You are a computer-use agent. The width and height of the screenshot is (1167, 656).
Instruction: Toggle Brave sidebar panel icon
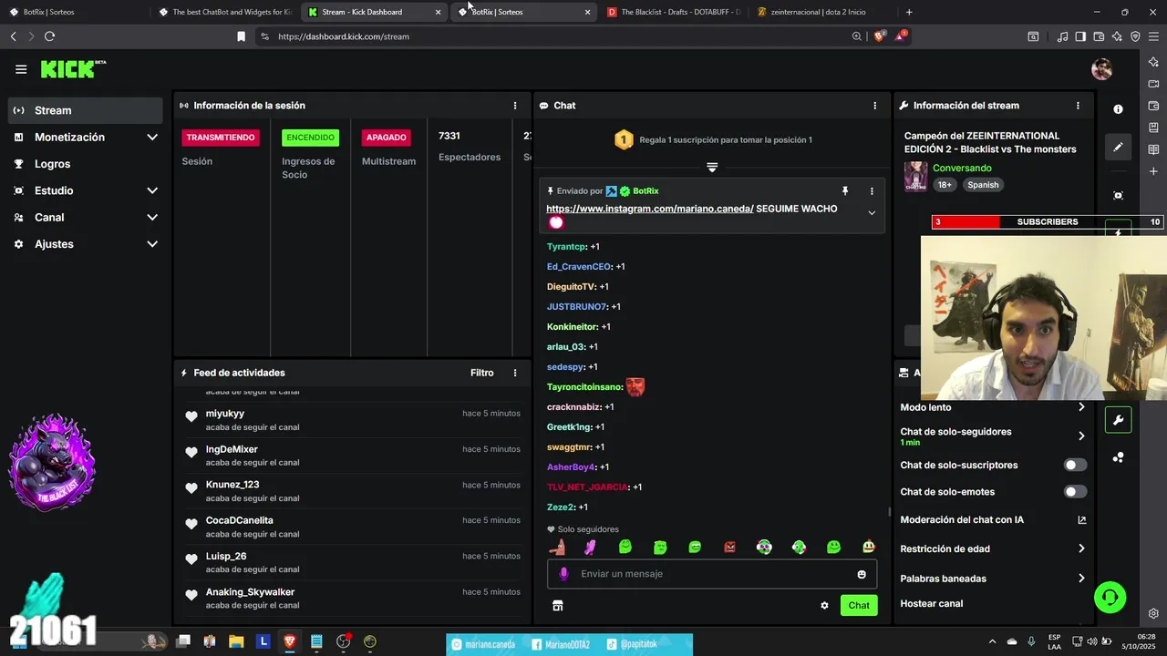pos(1080,36)
